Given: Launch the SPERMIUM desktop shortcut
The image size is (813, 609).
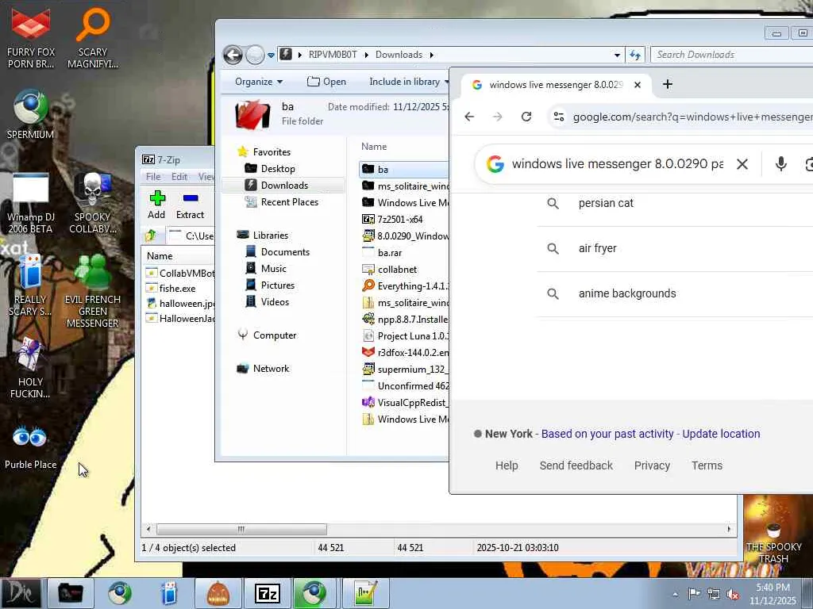Looking at the screenshot, I should 30,114.
